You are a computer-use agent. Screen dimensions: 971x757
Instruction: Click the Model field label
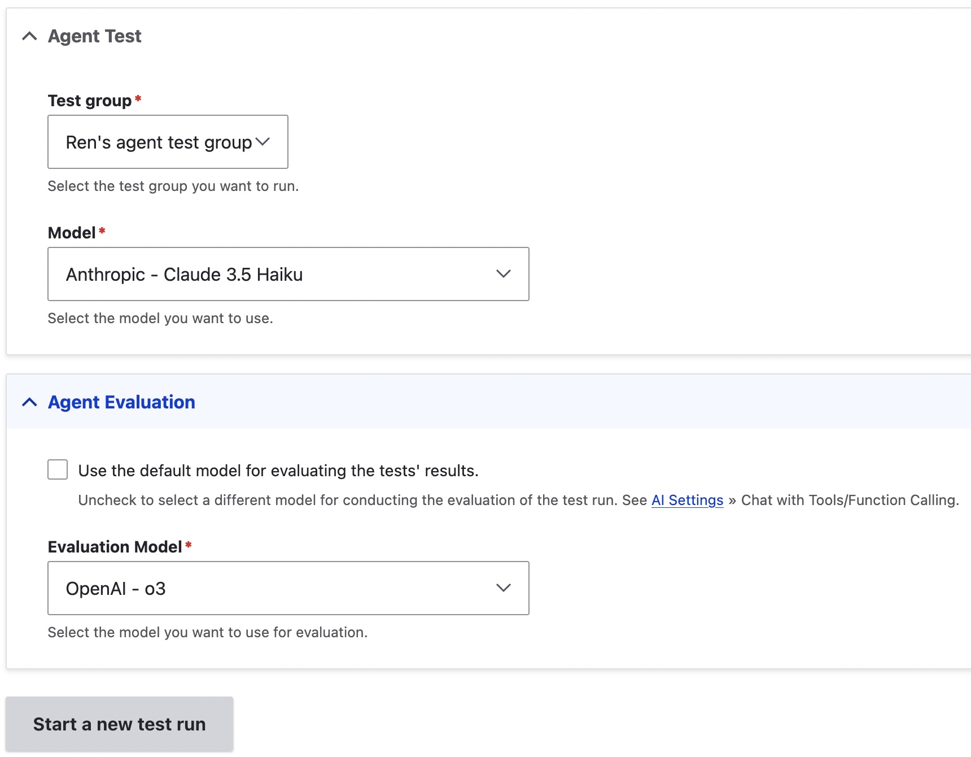click(x=72, y=233)
